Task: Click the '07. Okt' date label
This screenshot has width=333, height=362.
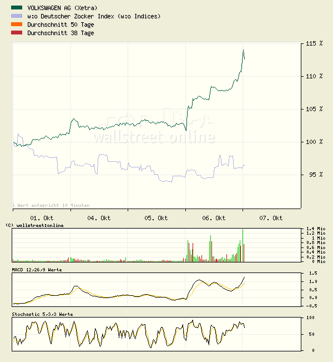Action: 271,218
